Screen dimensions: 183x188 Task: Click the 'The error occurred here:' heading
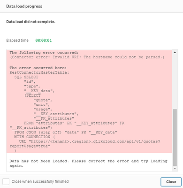(38, 68)
